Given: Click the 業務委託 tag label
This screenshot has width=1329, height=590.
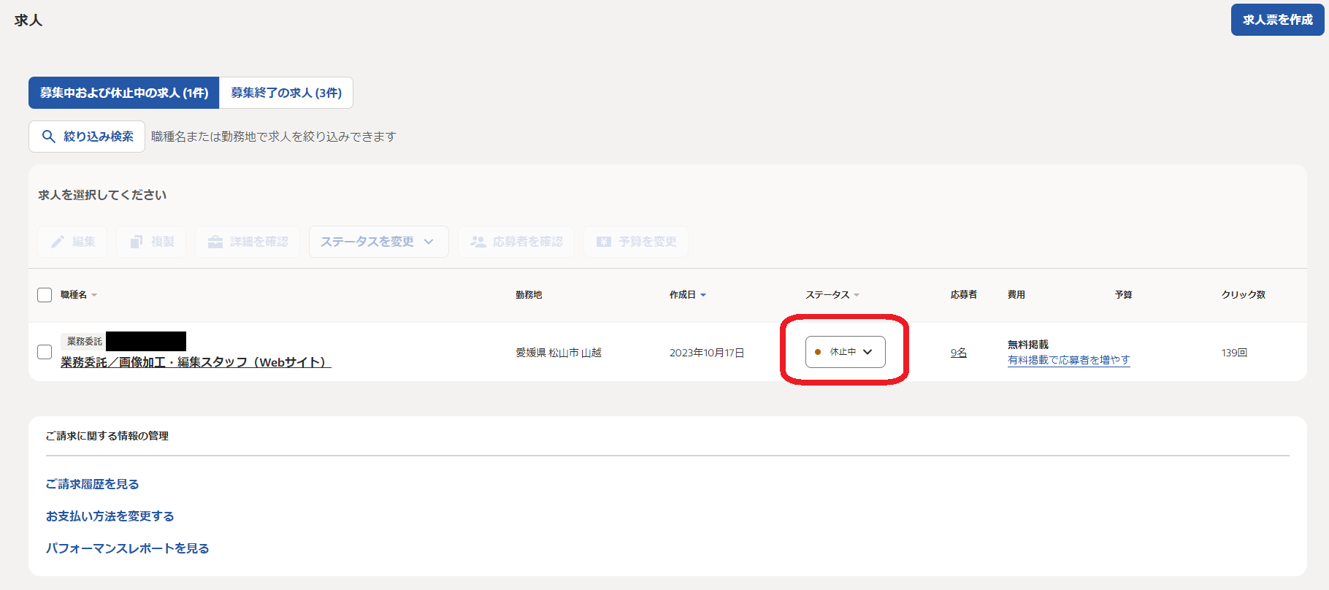Looking at the screenshot, I should click(x=85, y=341).
